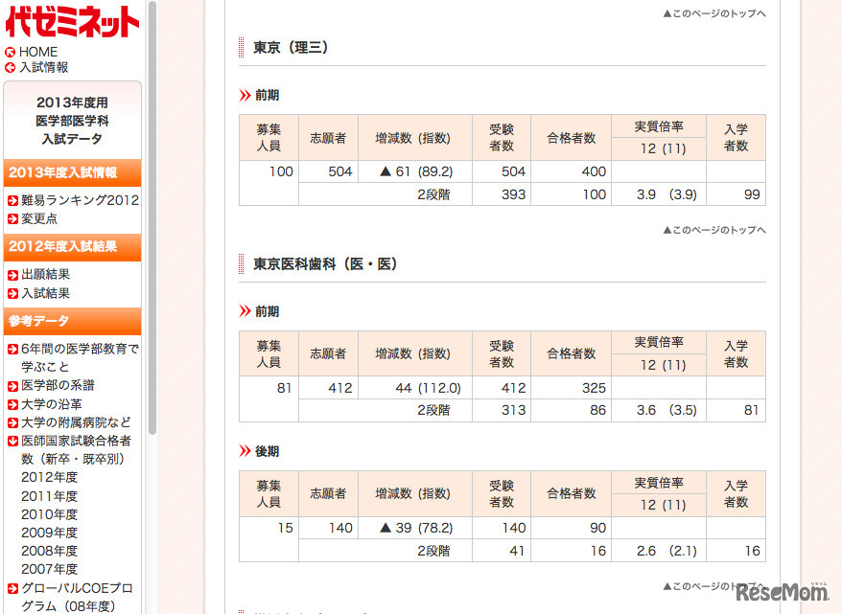Jump to page top above 東京(理三)

point(714,13)
